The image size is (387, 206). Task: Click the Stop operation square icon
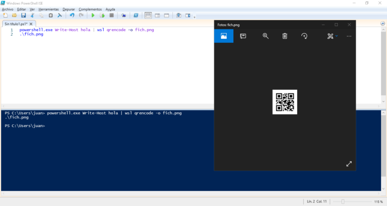coord(111,16)
